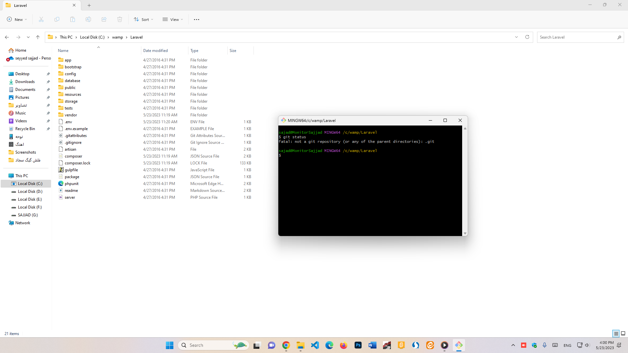Click the Rename icon in toolbar

(88, 20)
